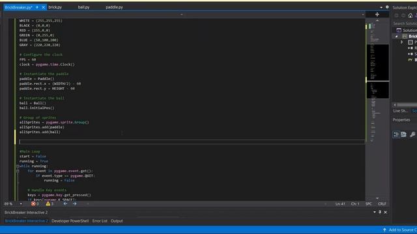Switch to the ball.py editor tab
Screen dimensions: 417x234
click(83, 7)
